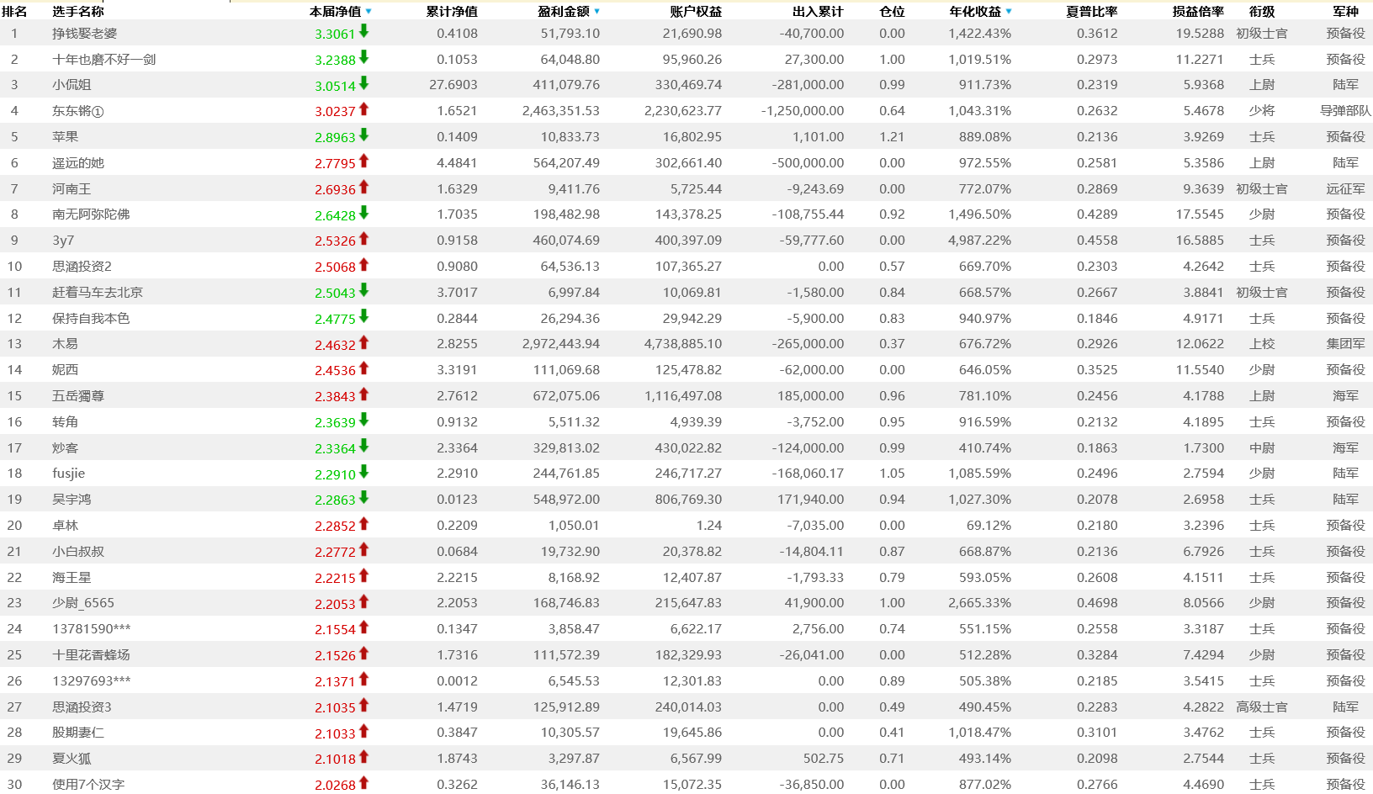Image resolution: width=1373 pixels, height=794 pixels.
Task: Click green down arrow for 赶着马车去北京
Action: (x=364, y=290)
